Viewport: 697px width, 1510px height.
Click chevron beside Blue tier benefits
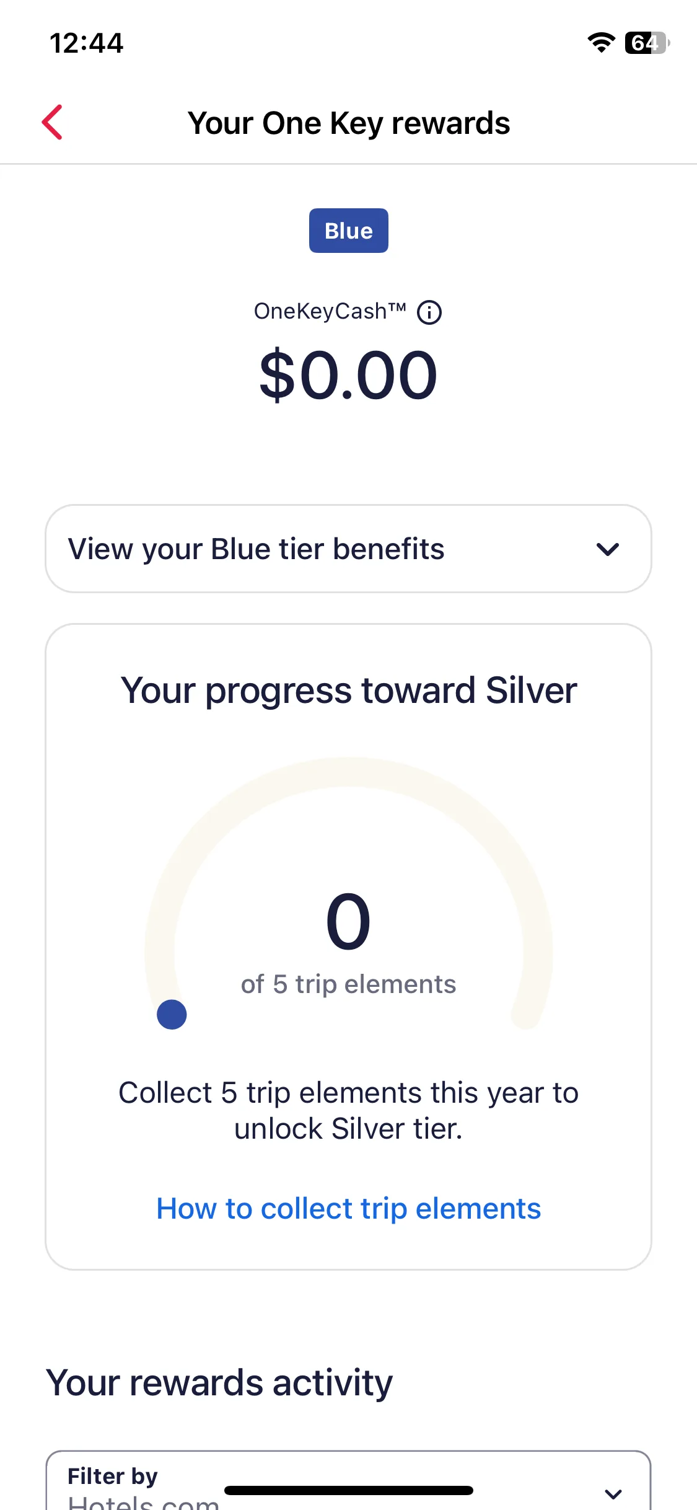pyautogui.click(x=608, y=549)
